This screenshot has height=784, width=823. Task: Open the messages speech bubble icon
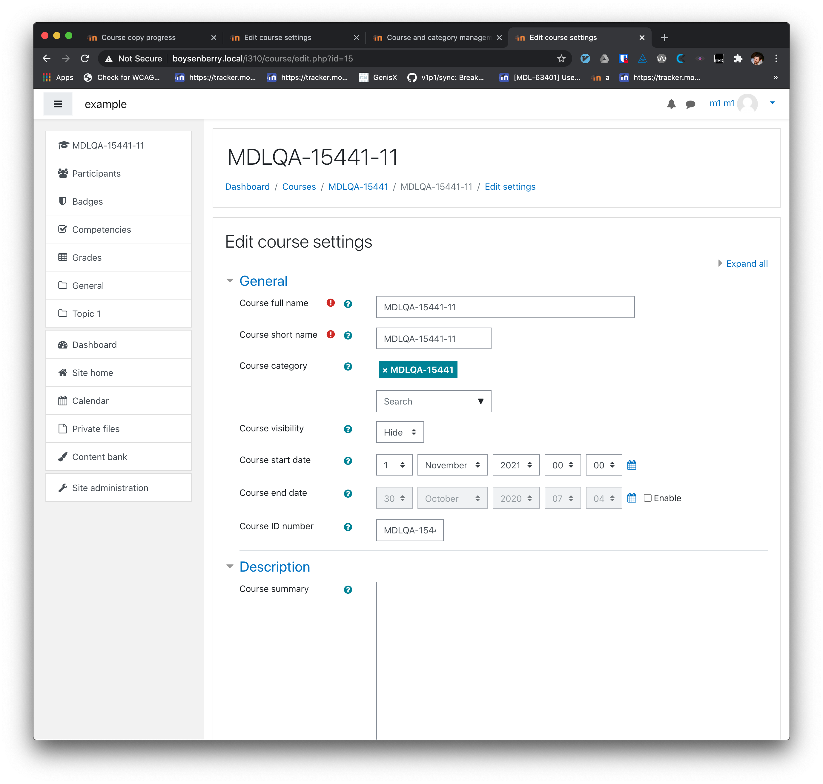[x=690, y=104]
